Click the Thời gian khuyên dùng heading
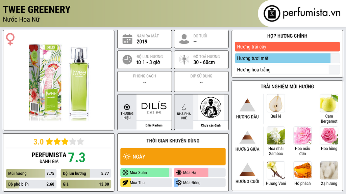Image resolution: width=346 pixels, height=194 pixels. click(x=173, y=140)
